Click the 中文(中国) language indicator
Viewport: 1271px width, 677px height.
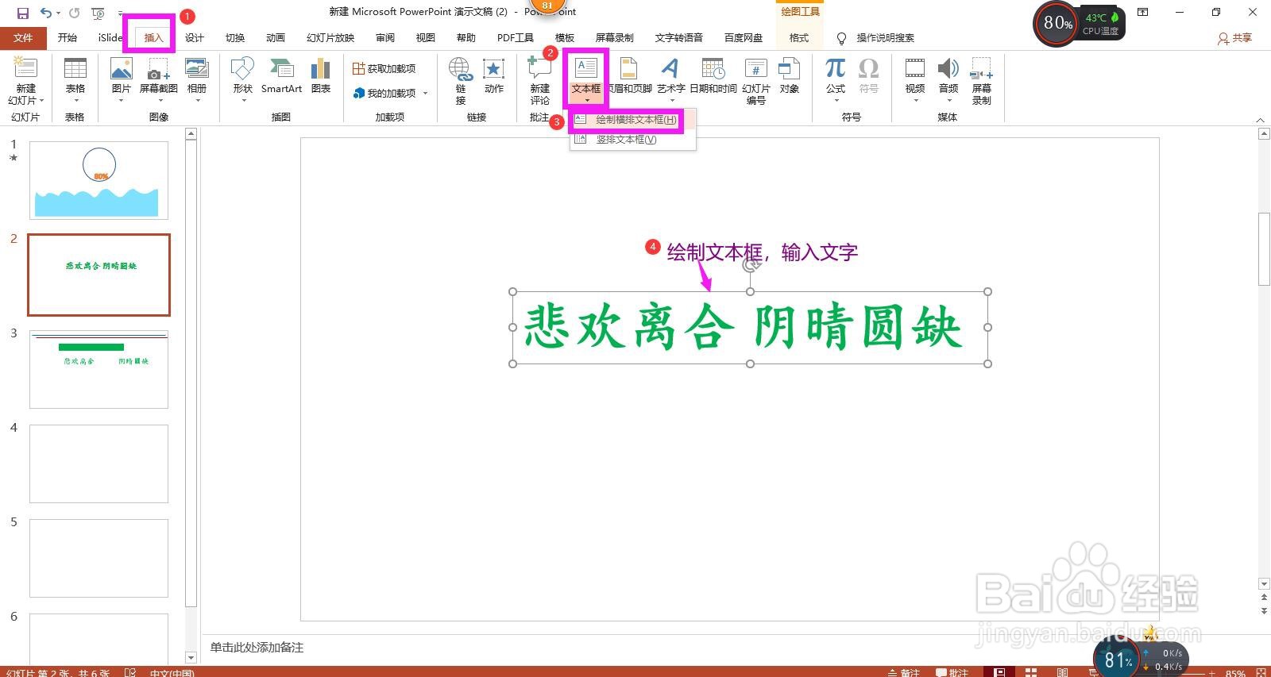click(x=172, y=673)
